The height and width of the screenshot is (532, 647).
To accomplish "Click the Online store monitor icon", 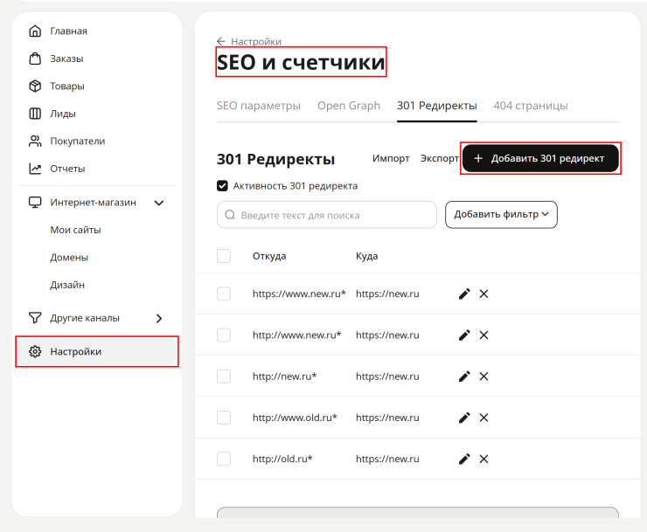I will (x=35, y=203).
